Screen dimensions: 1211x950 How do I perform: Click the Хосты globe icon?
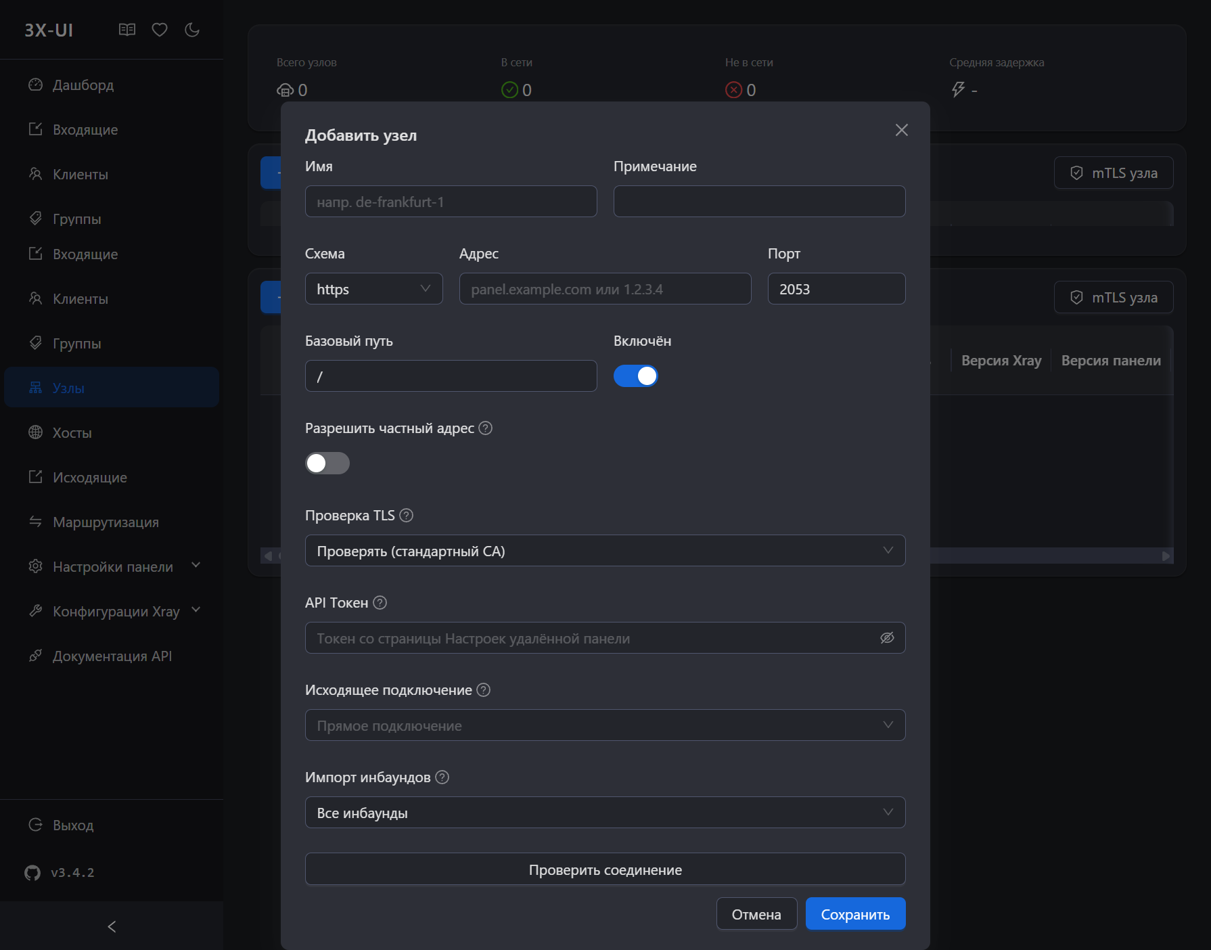36,432
